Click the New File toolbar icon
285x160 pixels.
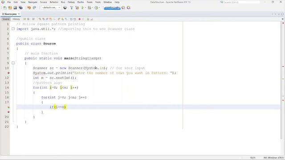pos(5,8)
